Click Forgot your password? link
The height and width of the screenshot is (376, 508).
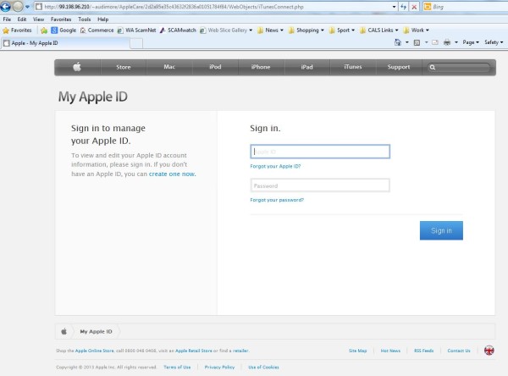277,200
